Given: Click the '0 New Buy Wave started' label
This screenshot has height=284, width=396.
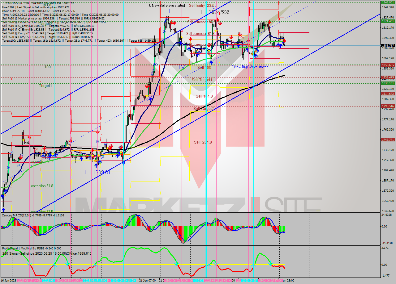Looking at the screenshot, I should coord(250,67).
